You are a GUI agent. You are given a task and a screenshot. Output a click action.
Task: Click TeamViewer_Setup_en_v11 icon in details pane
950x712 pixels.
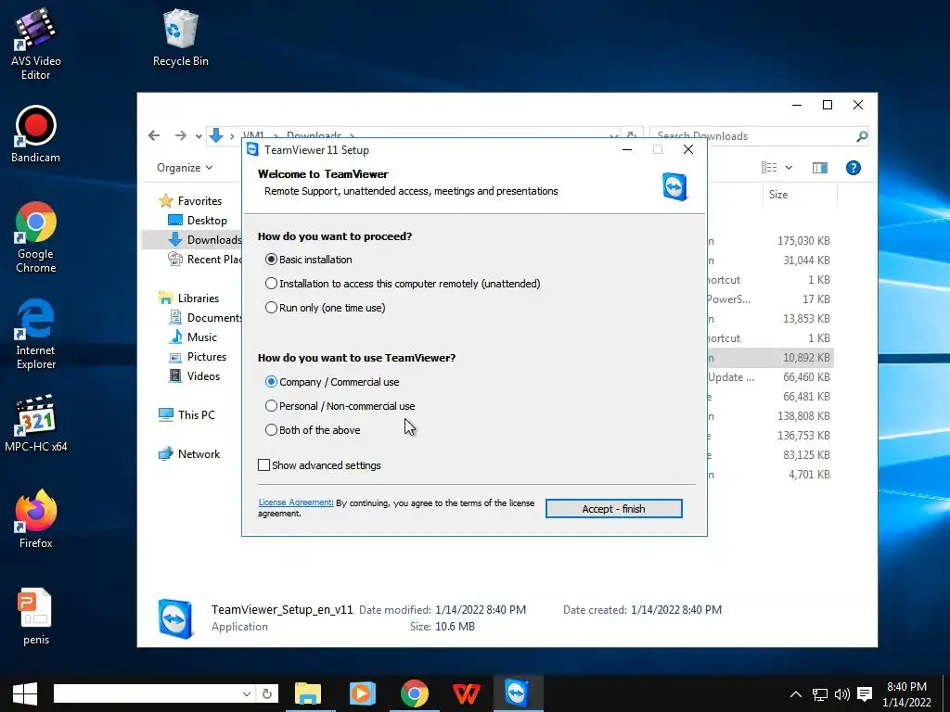[x=175, y=618]
